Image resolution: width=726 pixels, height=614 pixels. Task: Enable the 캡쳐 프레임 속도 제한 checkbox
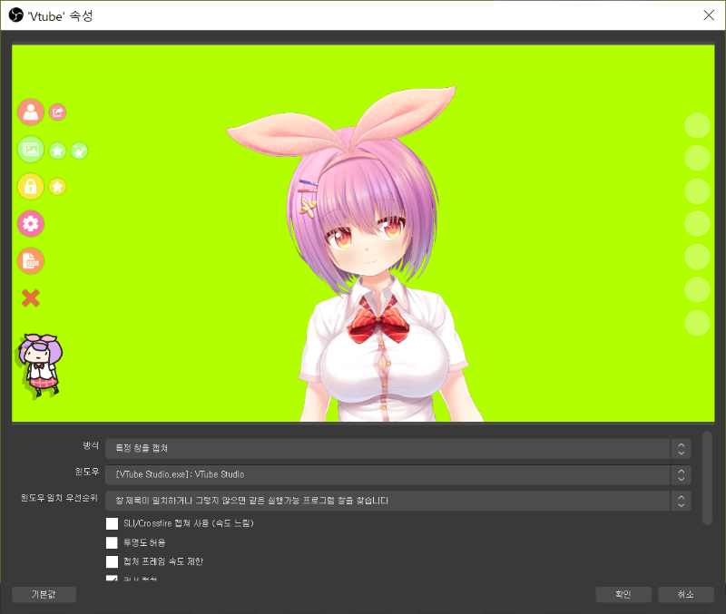112,561
